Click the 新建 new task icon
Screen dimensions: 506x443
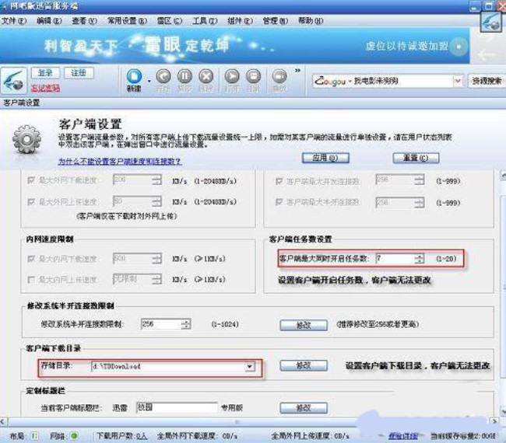[134, 77]
